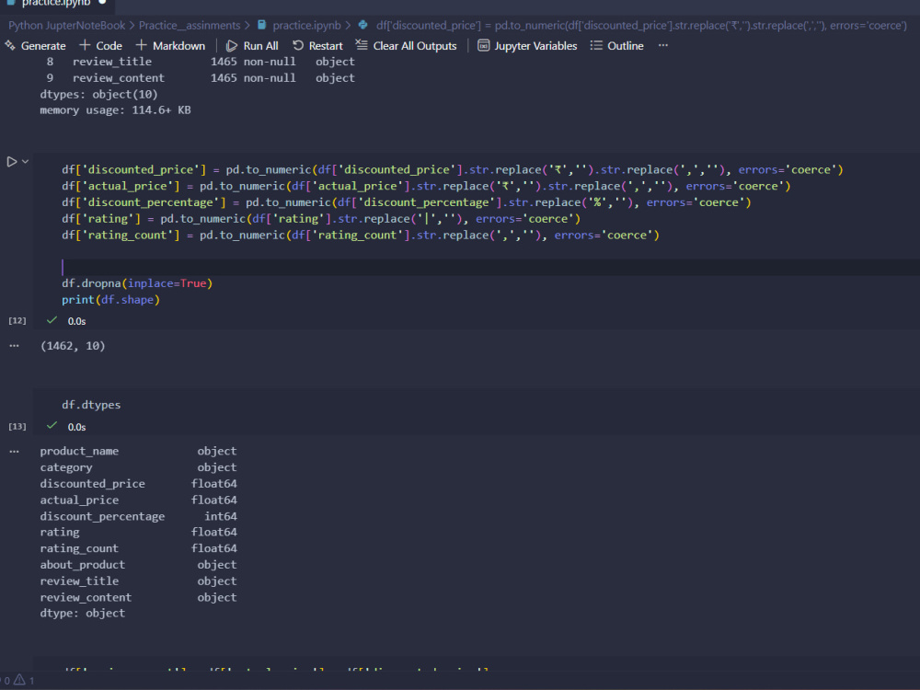Click the line assigning df['rating']
This screenshot has width=920, height=690.
pos(321,219)
